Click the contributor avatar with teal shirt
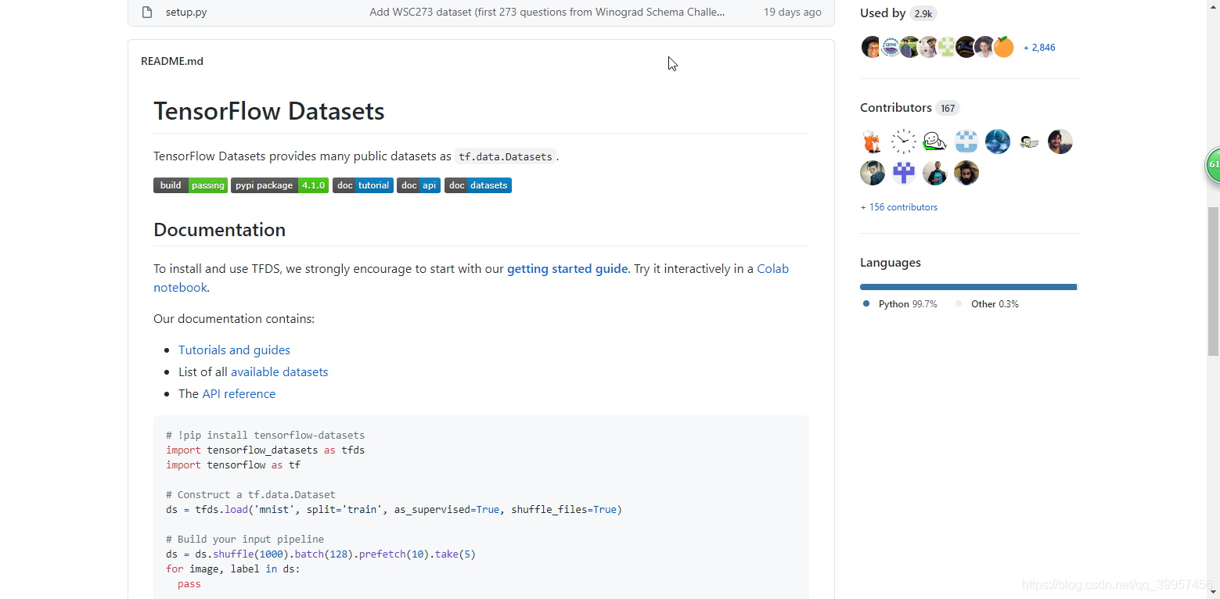This screenshot has height=599, width=1220. click(x=873, y=173)
